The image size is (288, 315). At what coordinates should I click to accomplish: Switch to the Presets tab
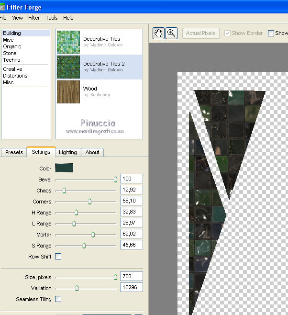tap(14, 152)
